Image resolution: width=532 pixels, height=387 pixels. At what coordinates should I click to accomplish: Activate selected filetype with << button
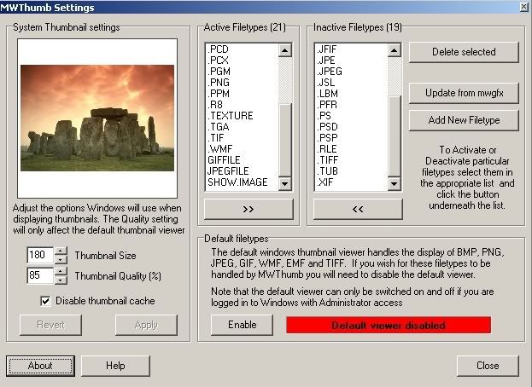click(358, 209)
